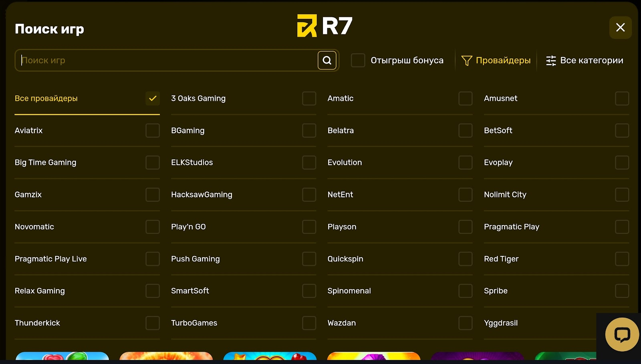Image resolution: width=641 pixels, height=364 pixels.
Task: Enable the Evoplay checkbox
Action: click(x=622, y=163)
